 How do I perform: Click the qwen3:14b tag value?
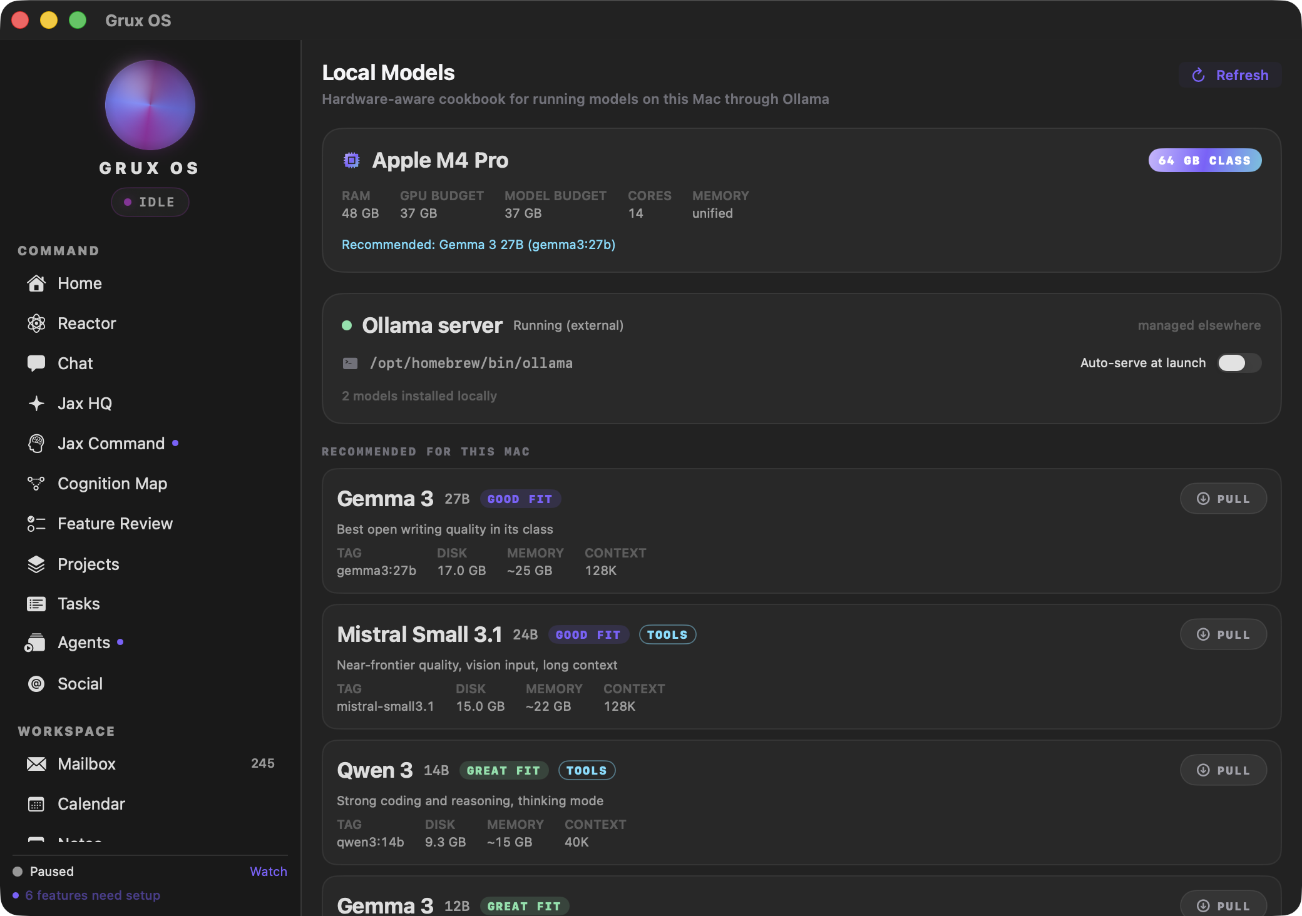[x=370, y=842]
